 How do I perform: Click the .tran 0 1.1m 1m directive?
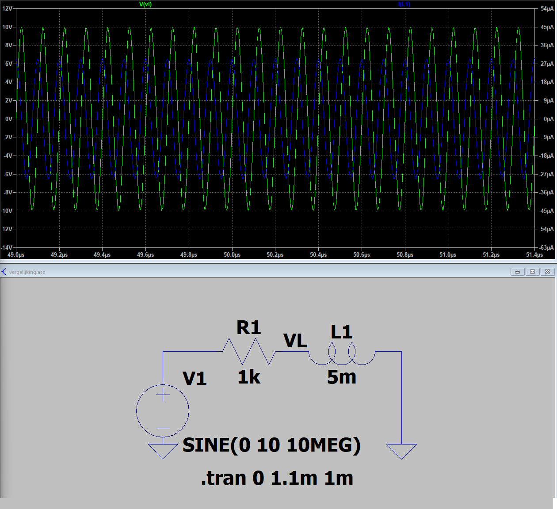(x=277, y=478)
